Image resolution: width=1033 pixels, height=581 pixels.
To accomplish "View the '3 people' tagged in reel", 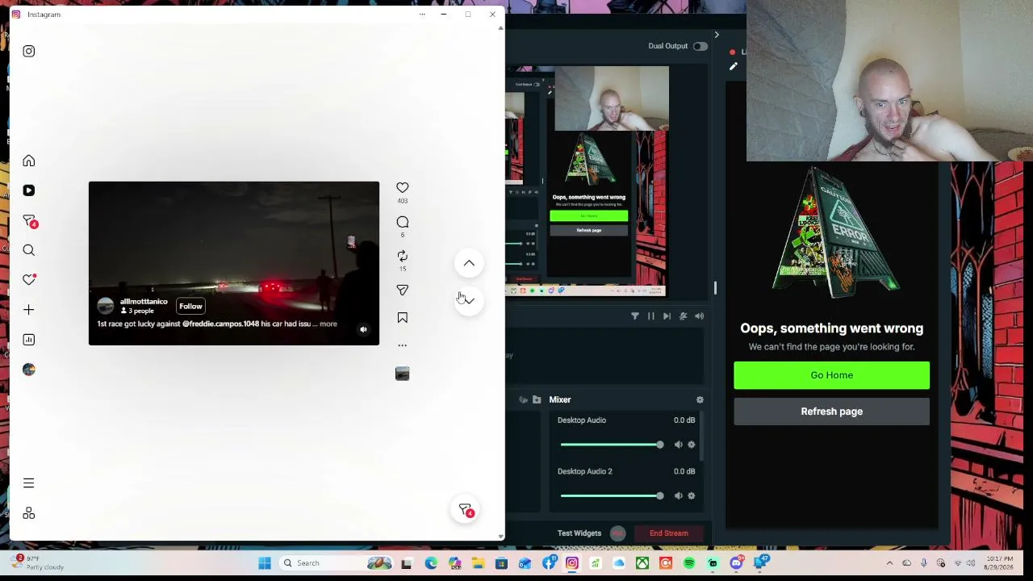I will coord(137,311).
